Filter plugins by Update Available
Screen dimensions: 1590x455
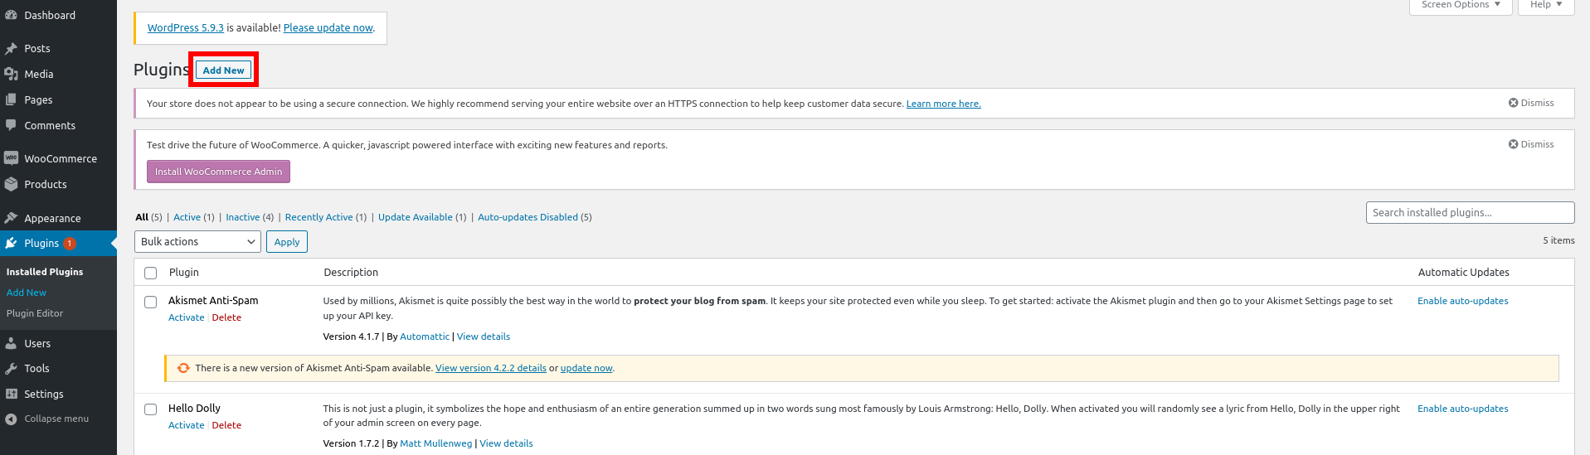pyautogui.click(x=416, y=217)
